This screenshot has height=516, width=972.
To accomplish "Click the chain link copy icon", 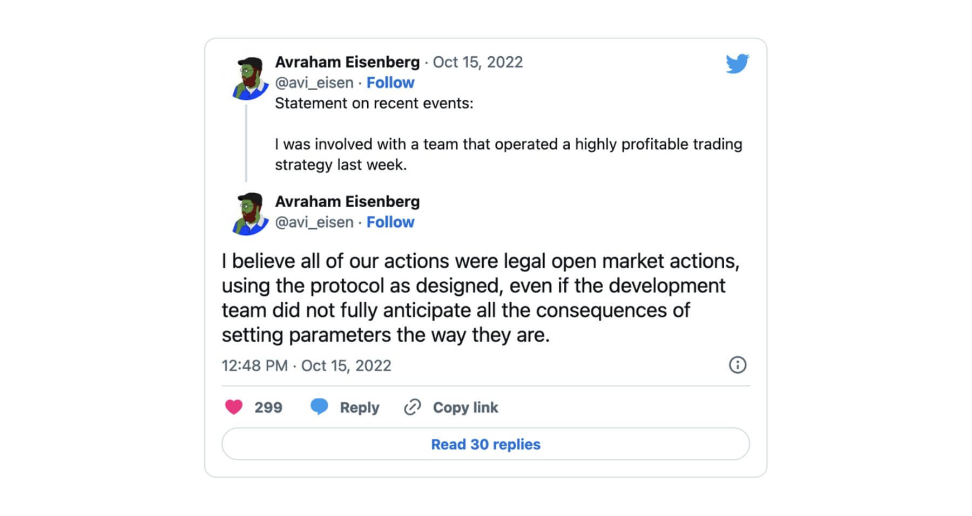I will tap(412, 407).
